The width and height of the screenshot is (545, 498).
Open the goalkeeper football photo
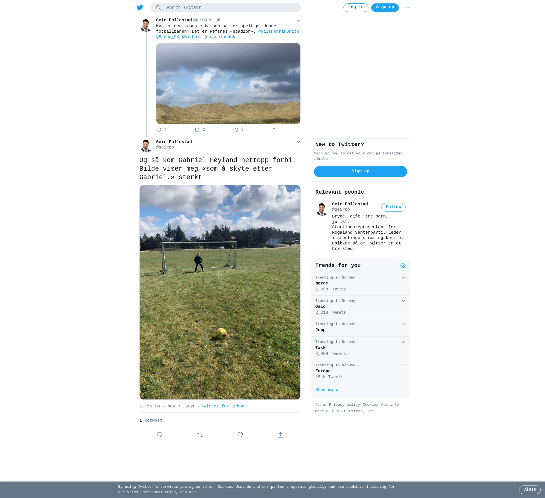pos(220,292)
